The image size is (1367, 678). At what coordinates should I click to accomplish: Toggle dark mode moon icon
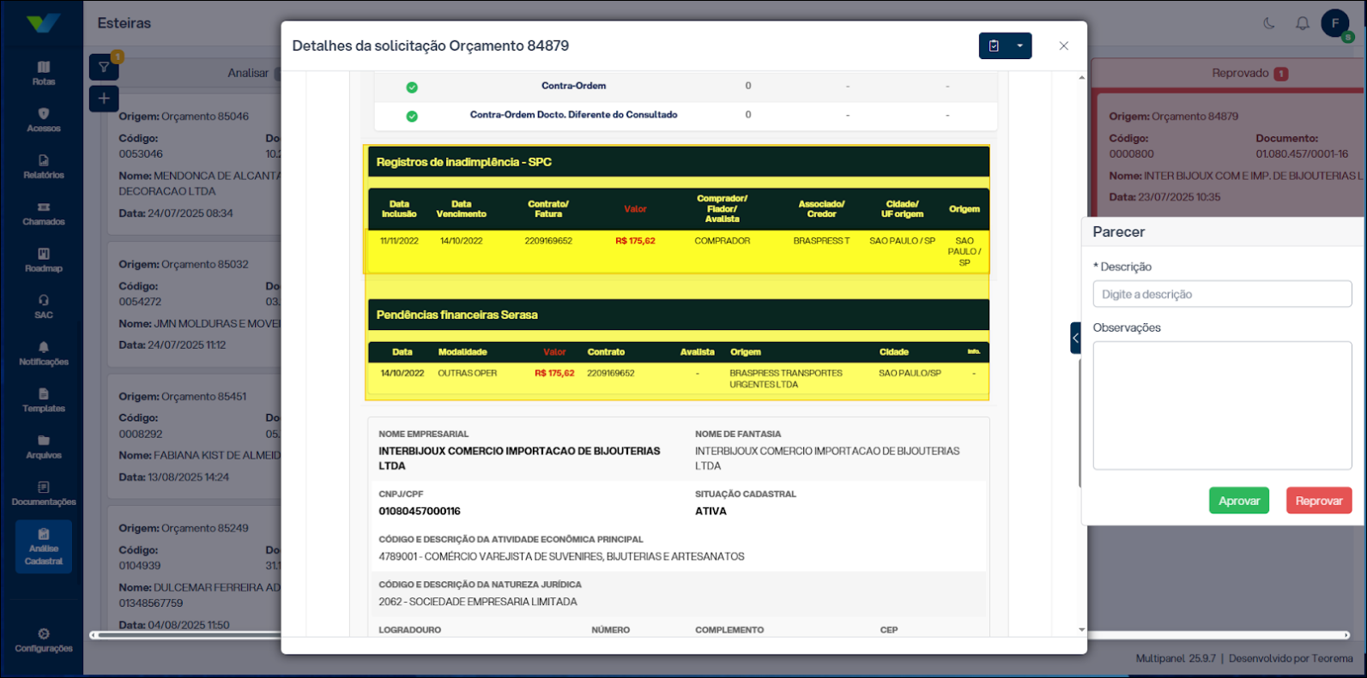1269,23
